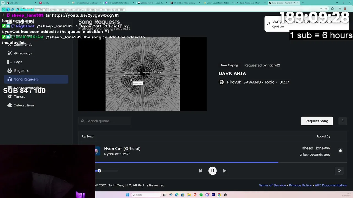Open the Privacy Policy link

coord(300,185)
